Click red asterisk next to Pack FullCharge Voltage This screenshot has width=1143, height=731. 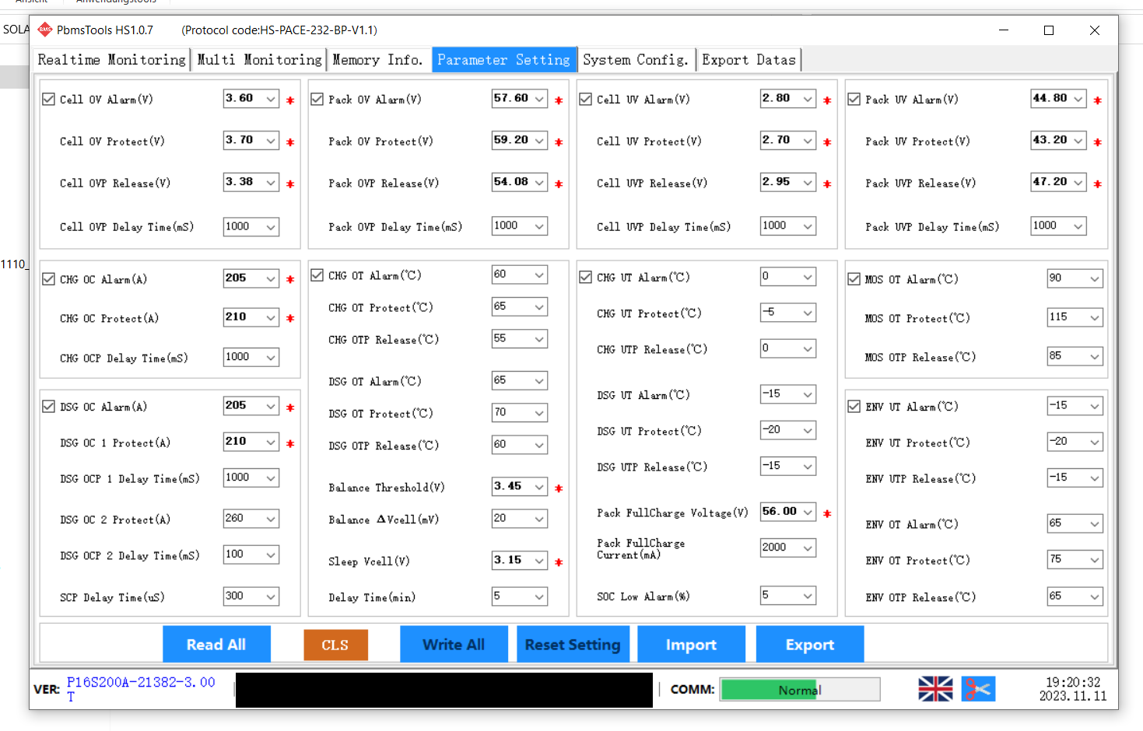[827, 513]
